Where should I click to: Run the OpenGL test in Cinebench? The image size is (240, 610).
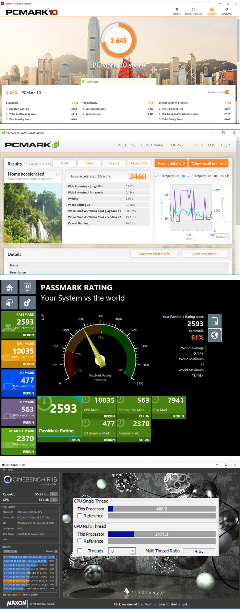coord(54,494)
